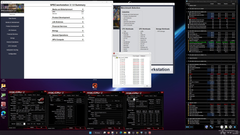Click OK in CPU-Z Memory window
The height and width of the screenshot is (135, 240).
[80, 128]
